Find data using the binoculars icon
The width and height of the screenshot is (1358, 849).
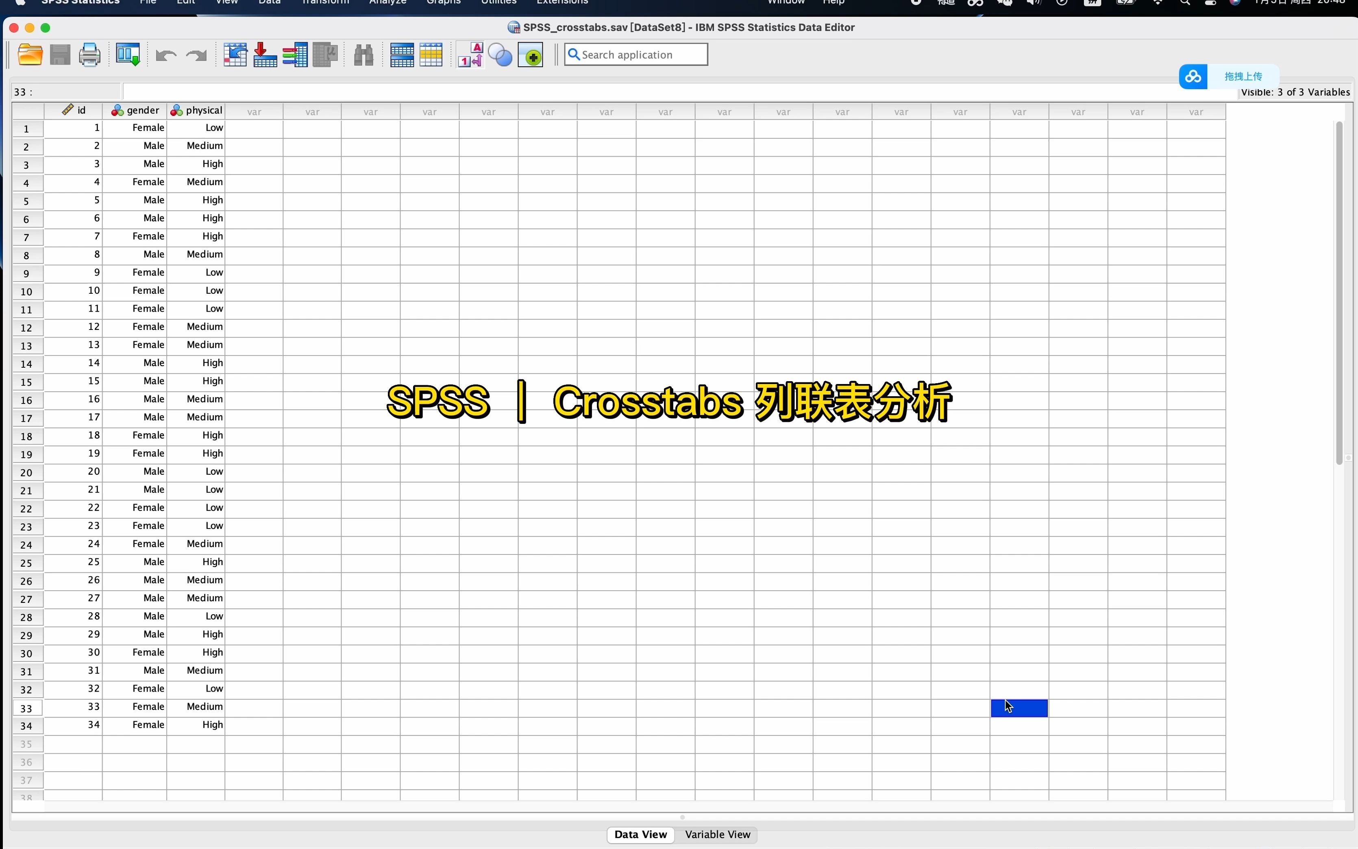tap(363, 55)
